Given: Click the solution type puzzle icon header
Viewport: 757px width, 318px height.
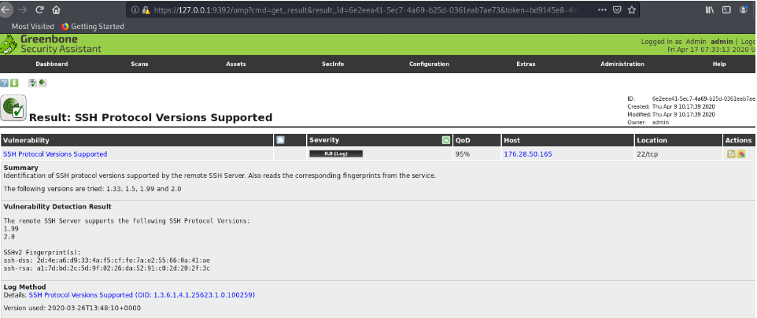Looking at the screenshot, I should (x=280, y=140).
